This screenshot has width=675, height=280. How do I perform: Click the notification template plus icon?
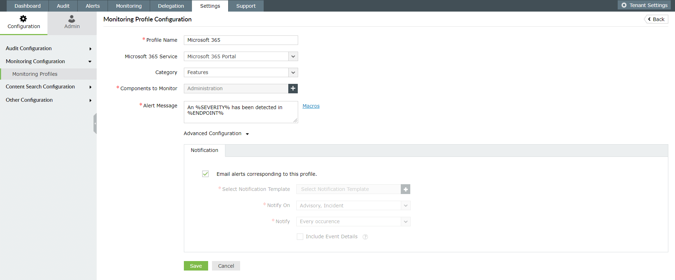[405, 189]
